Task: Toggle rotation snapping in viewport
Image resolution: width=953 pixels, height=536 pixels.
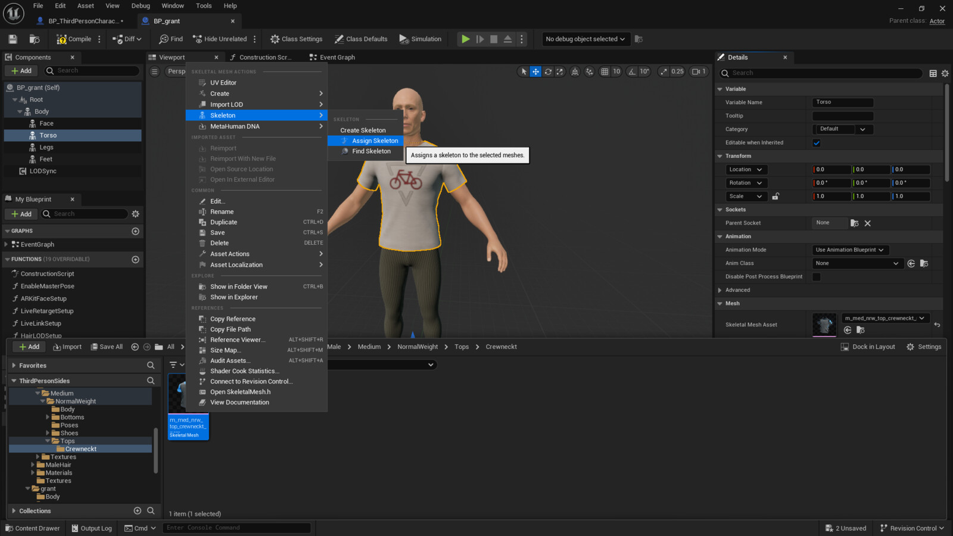Action: coord(632,71)
